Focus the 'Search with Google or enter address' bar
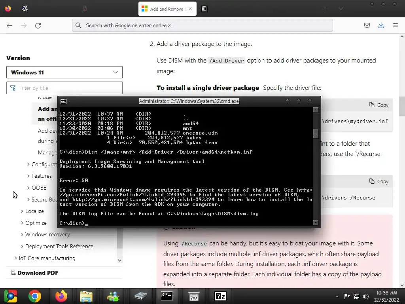 click(x=202, y=25)
